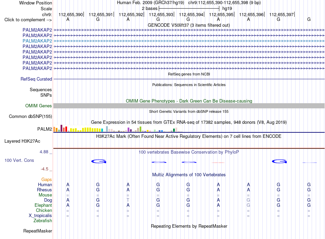Image resolution: width=325 pixels, height=239 pixels.
Task: Click 'Publications: Sequences in Scientific Articles' title
Action: click(x=189, y=85)
